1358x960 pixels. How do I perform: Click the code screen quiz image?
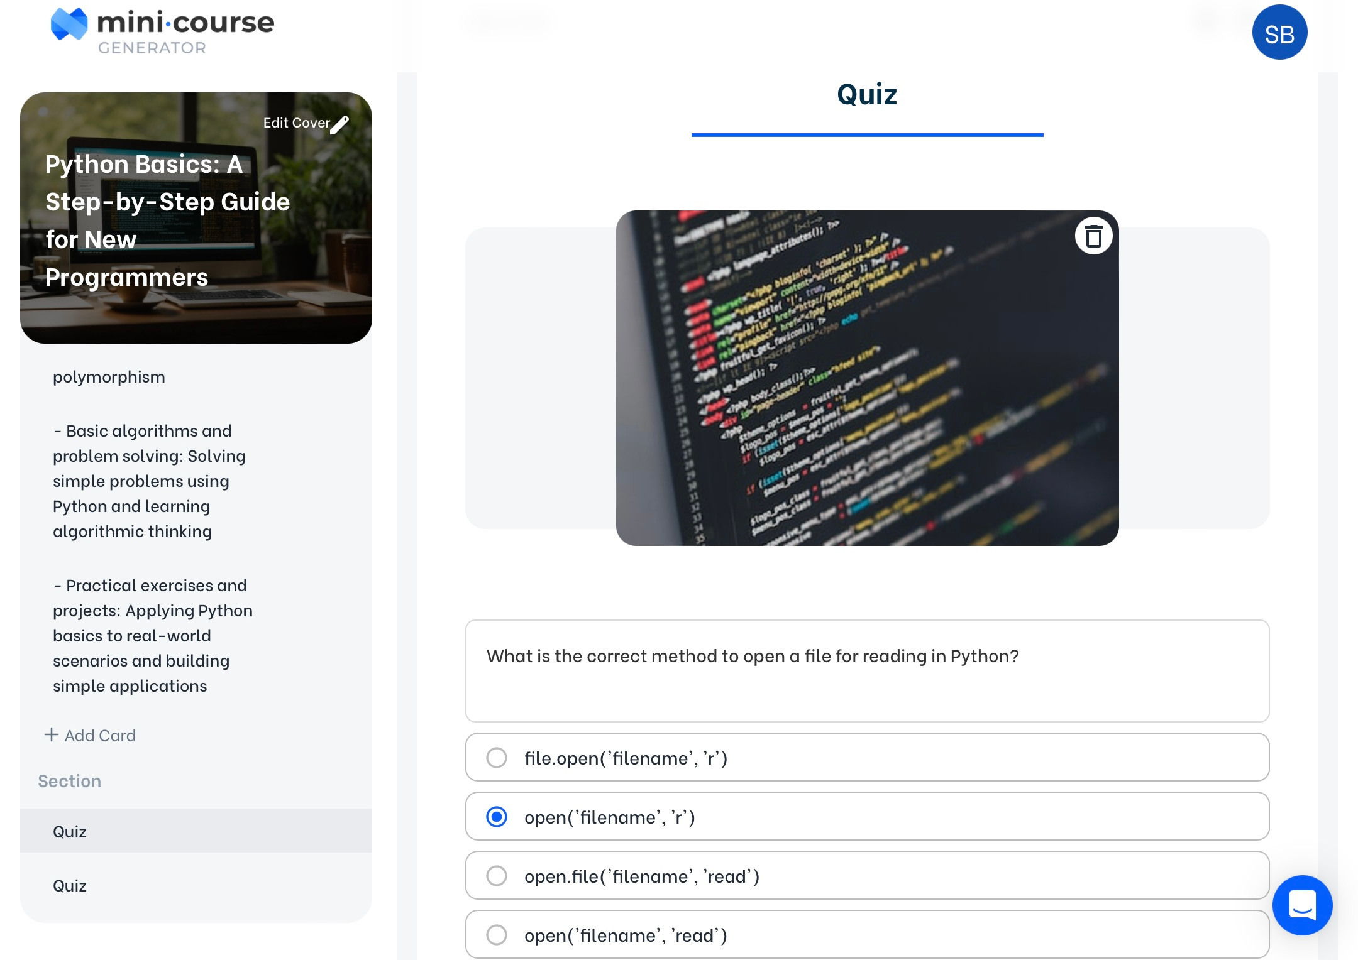pos(866,378)
